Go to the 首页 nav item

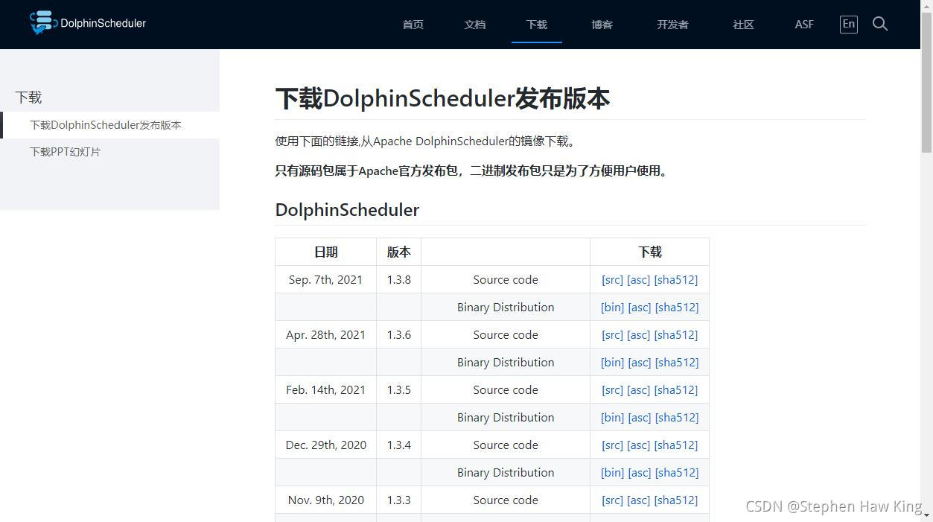(413, 25)
